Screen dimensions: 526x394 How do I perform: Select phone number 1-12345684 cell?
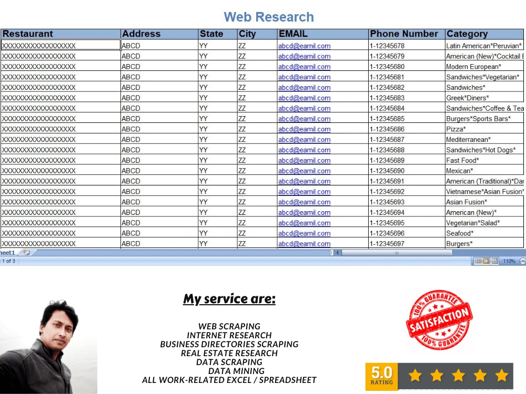pos(407,108)
